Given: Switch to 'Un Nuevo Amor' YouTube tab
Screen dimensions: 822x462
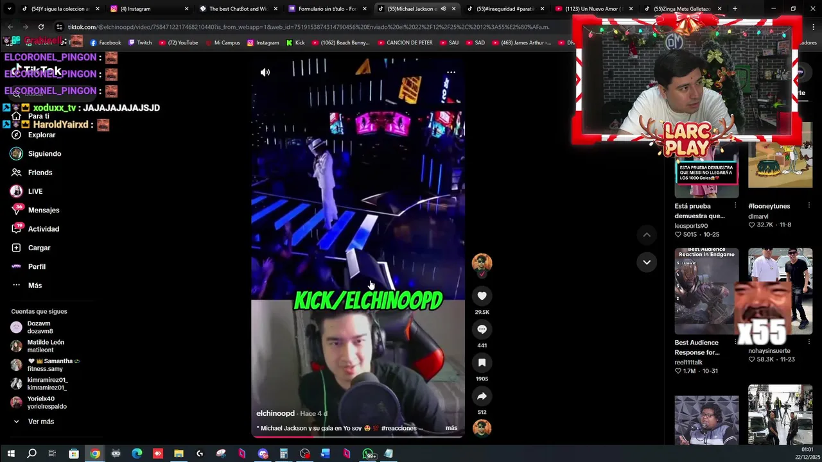Looking at the screenshot, I should pyautogui.click(x=594, y=9).
